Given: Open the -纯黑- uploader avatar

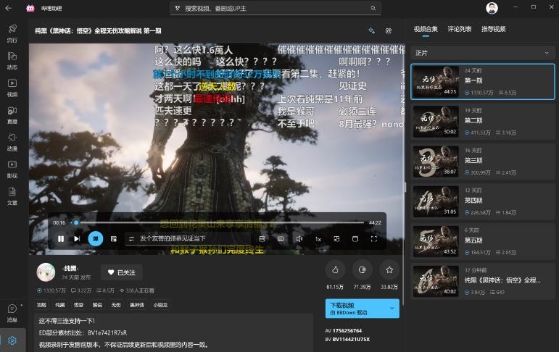Looking at the screenshot, I should coord(46,272).
